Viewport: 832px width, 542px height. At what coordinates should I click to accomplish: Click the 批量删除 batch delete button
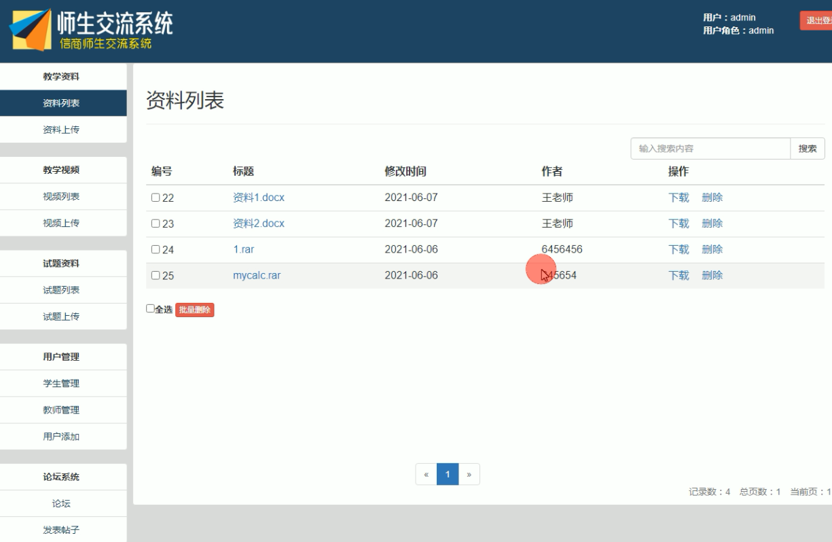tap(195, 310)
